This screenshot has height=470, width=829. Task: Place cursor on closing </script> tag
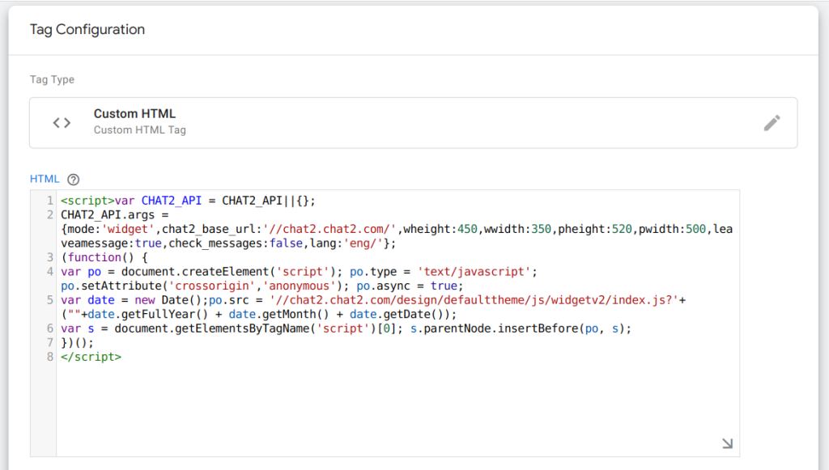pyautogui.click(x=91, y=357)
